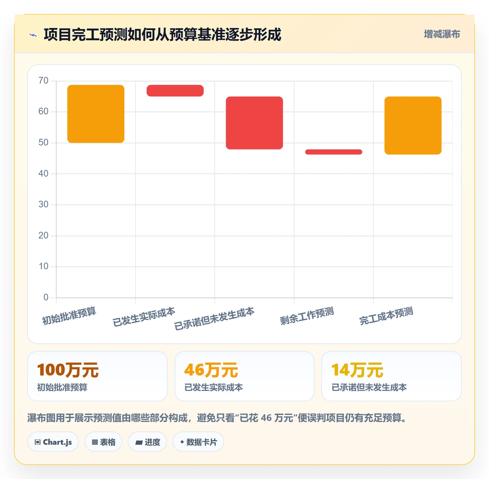Click the waterfall explanation sentence below cards
This screenshot has width=489, height=479.
[x=217, y=418]
